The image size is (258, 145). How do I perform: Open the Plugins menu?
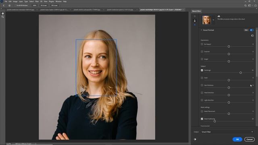click(51, 2)
